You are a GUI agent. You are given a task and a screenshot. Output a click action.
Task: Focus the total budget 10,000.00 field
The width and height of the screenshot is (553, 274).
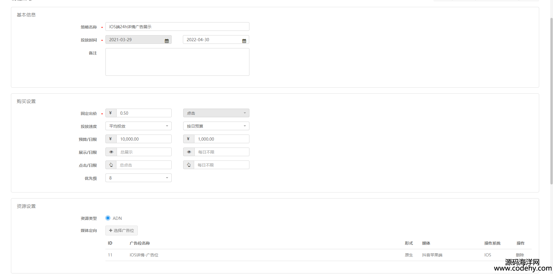[x=144, y=139]
